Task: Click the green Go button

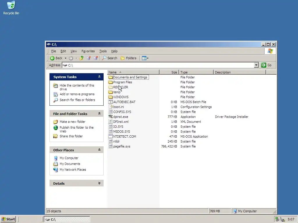Action: tap(267, 65)
